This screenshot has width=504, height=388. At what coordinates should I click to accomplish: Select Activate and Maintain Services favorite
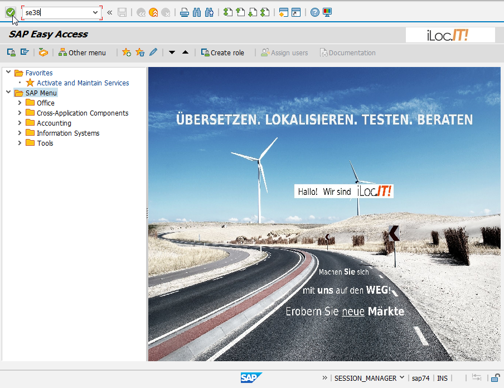83,83
